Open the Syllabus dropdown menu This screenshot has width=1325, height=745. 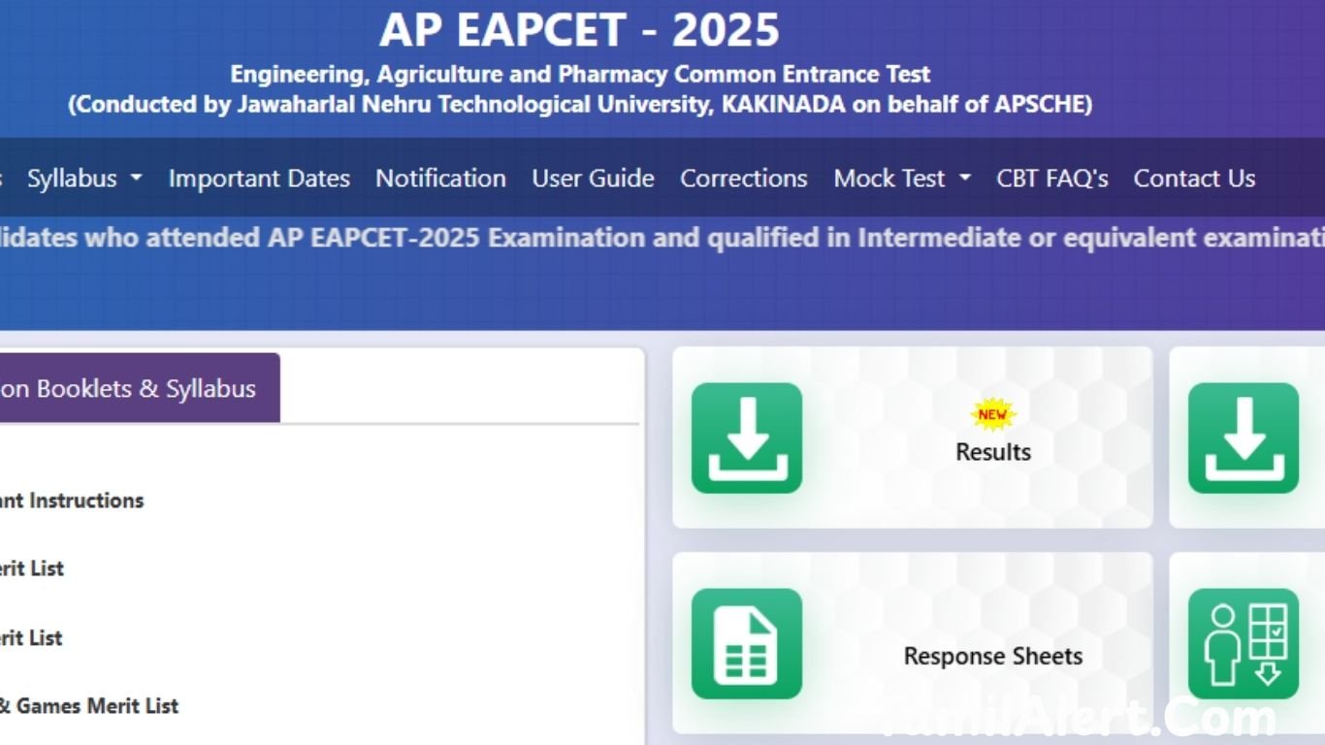83,178
